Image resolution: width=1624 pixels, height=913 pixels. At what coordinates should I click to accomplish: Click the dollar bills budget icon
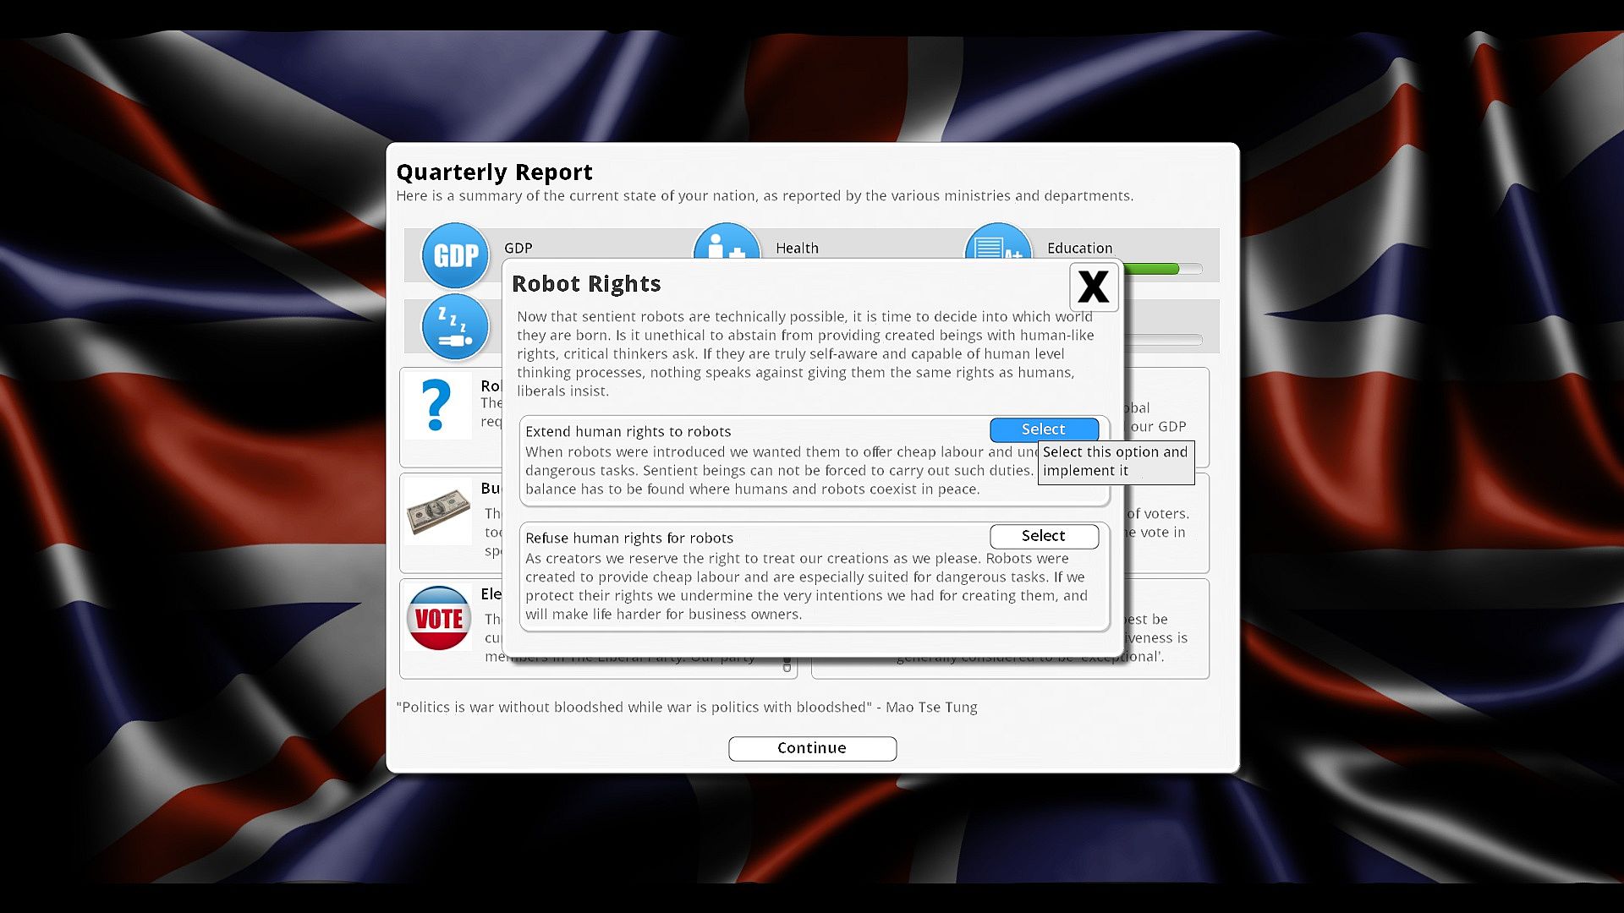438,512
